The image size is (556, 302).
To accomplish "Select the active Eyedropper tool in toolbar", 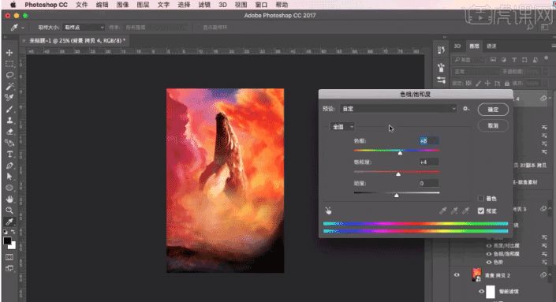I will 9,222.
